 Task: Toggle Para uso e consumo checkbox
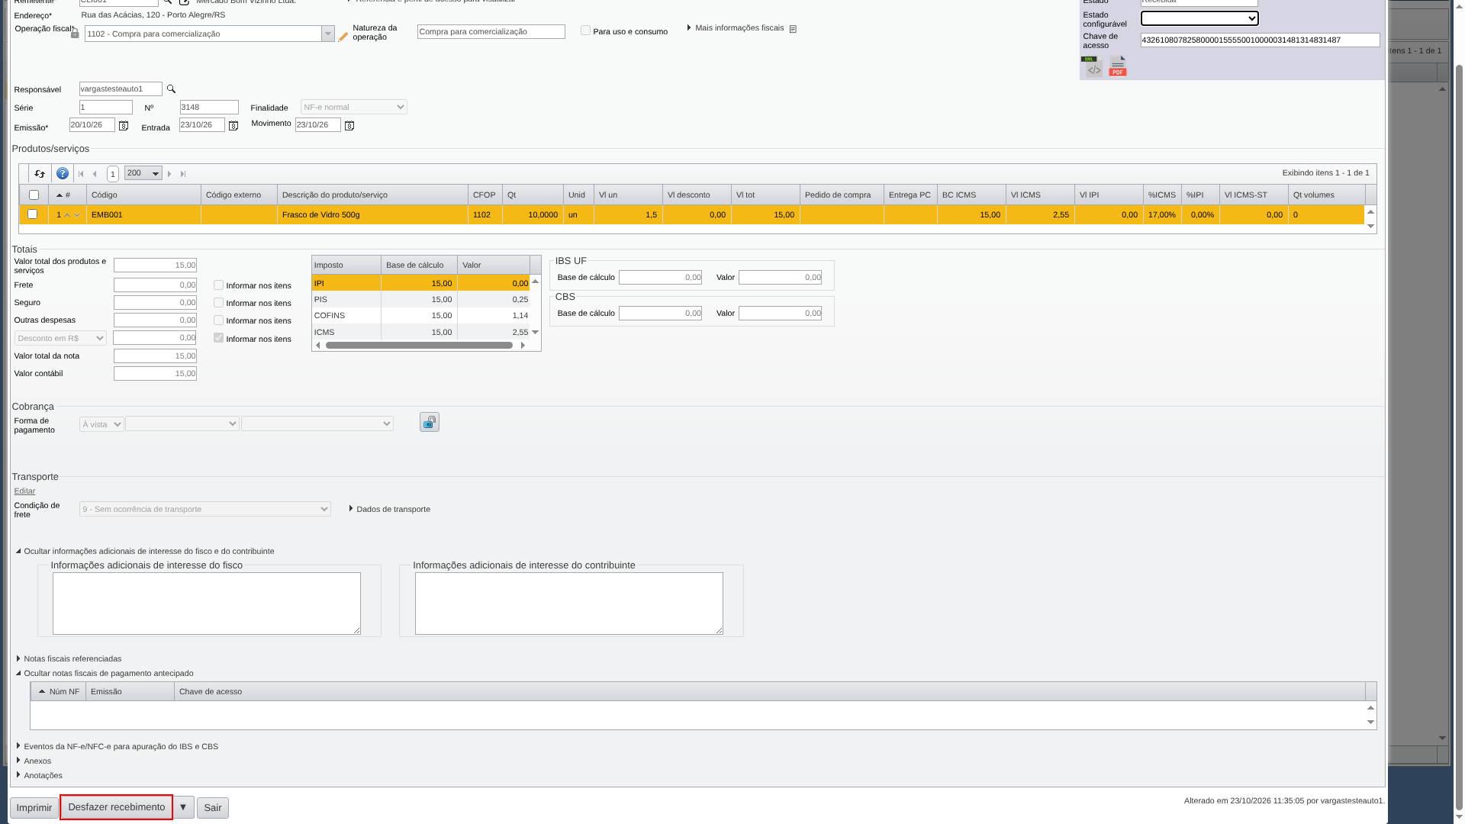tap(585, 31)
